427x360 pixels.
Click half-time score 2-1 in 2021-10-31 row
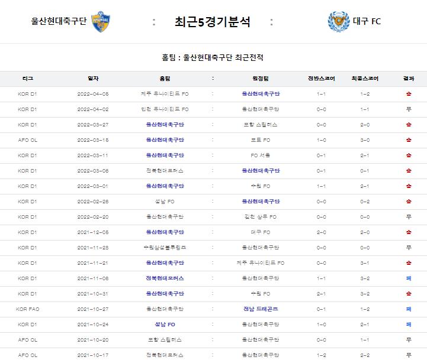322,294
